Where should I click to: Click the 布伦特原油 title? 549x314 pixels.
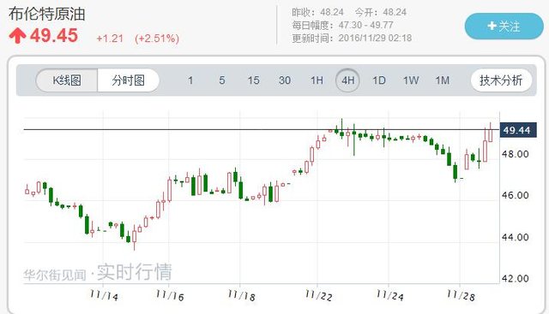click(47, 14)
